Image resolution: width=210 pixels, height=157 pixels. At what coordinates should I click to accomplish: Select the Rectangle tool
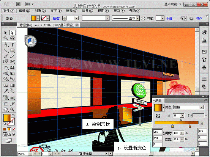coord(12,50)
